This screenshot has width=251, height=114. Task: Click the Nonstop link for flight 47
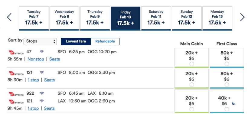(36, 59)
